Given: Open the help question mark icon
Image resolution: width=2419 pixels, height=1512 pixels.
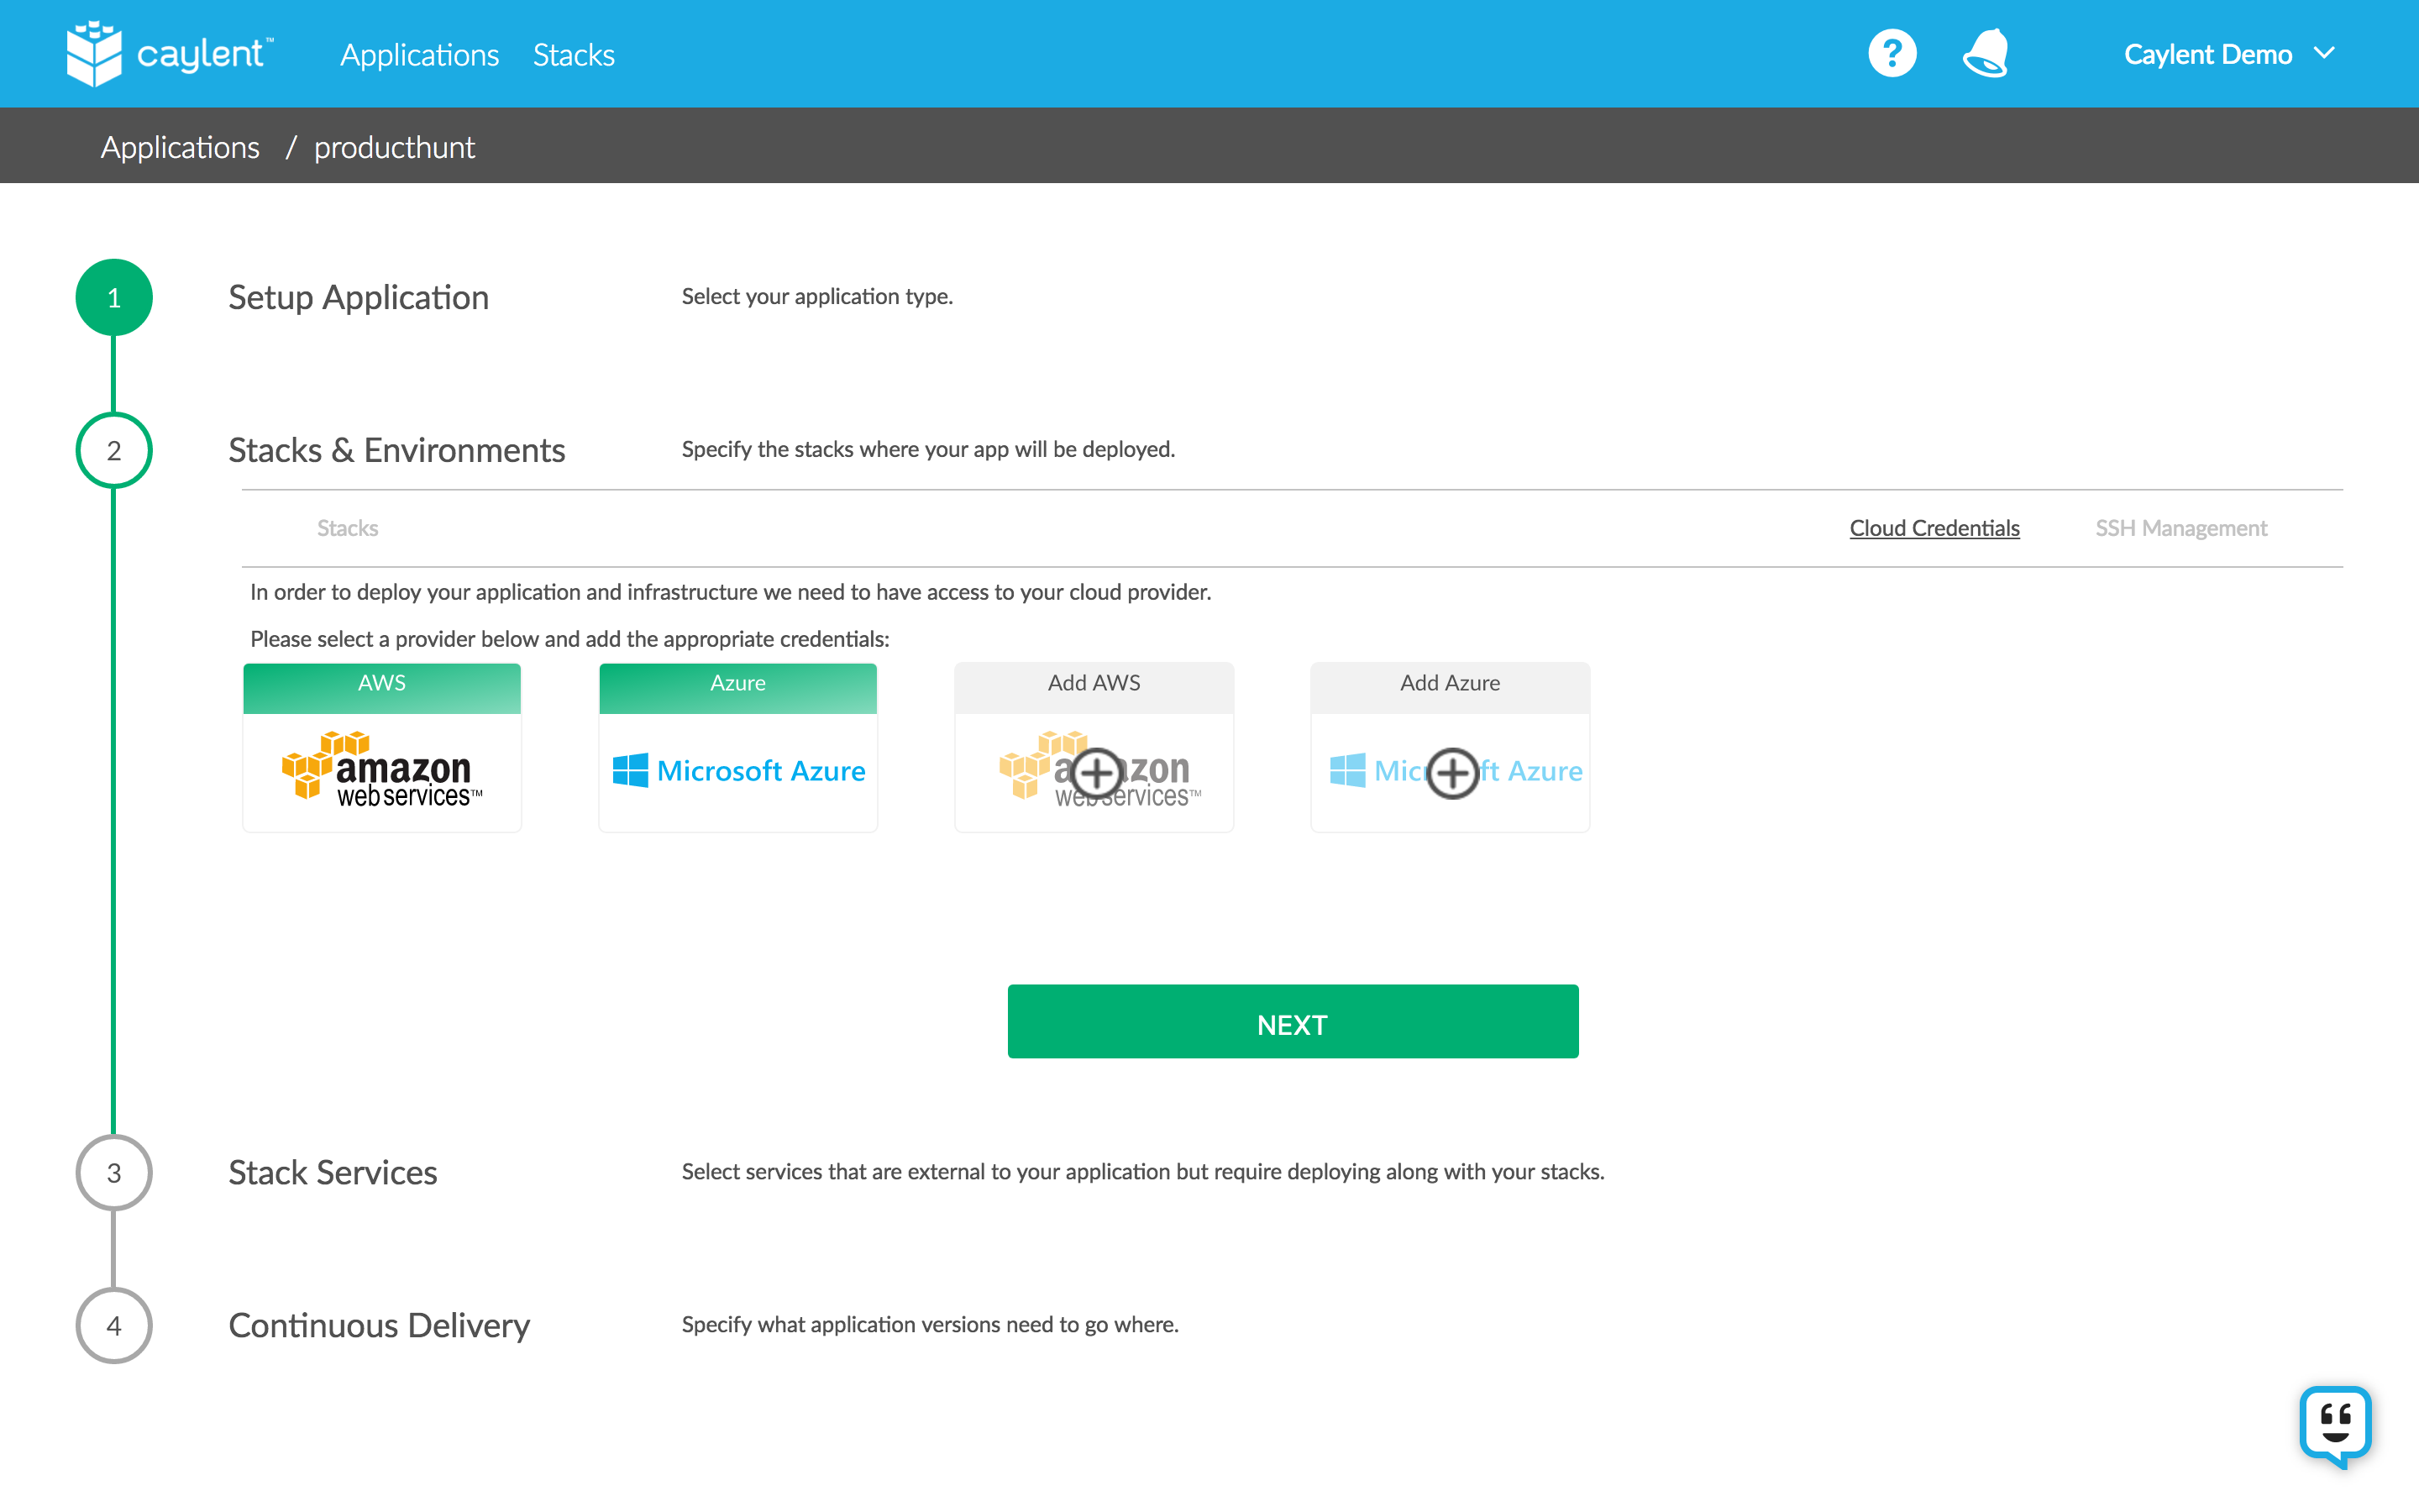Looking at the screenshot, I should pyautogui.click(x=1892, y=54).
